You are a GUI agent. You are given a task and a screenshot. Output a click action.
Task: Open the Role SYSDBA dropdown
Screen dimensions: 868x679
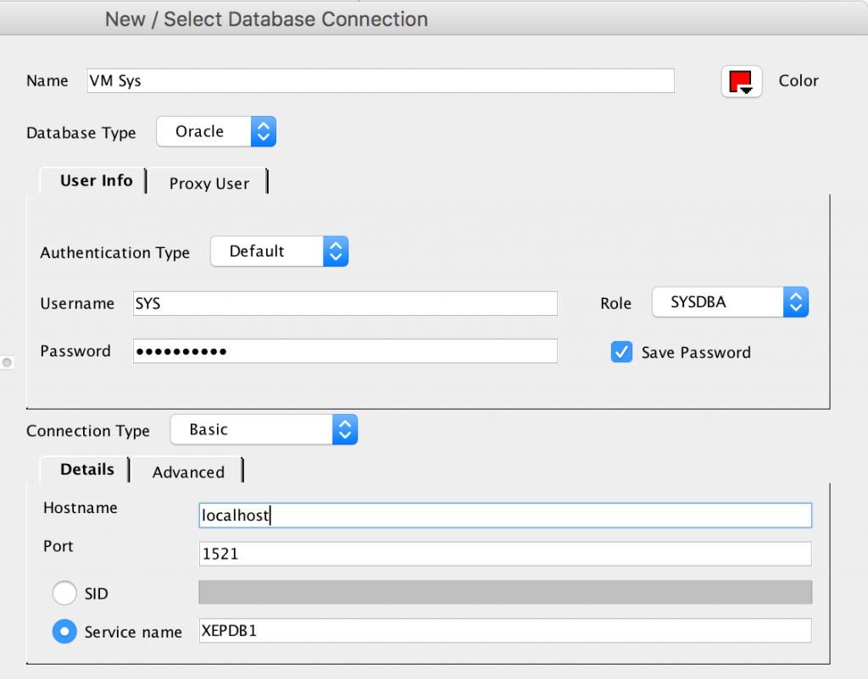point(730,302)
